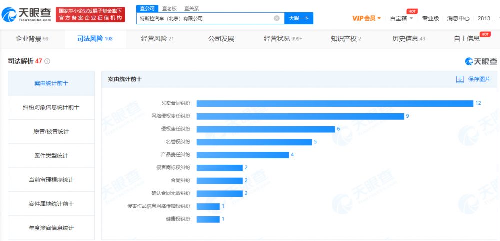Click the TianYanCha logo icon
Screen dimensions: 500x241
pyautogui.click(x=10, y=14)
